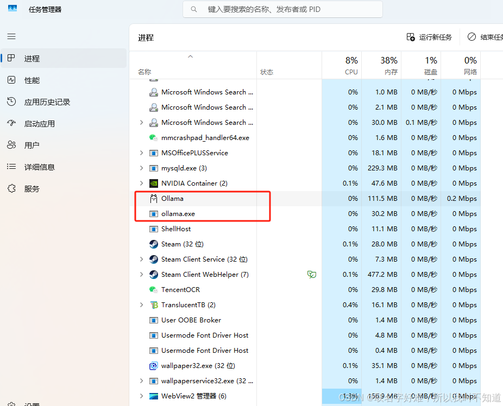Switch to the 详细信息 tab
The height and width of the screenshot is (406, 503).
tap(64, 167)
